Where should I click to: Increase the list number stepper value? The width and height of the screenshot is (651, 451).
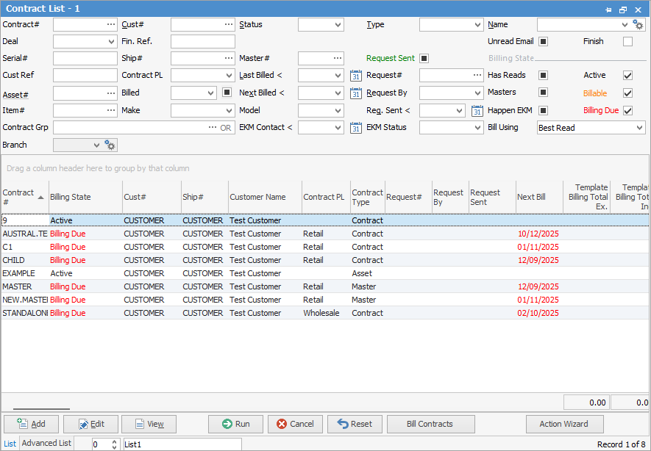(115, 441)
